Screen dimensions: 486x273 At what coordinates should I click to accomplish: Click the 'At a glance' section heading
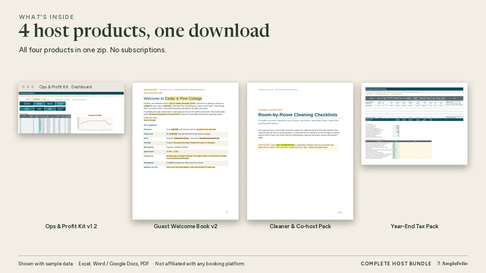[150, 125]
